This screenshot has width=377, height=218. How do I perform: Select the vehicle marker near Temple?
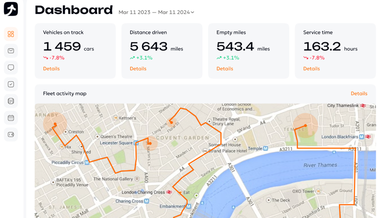(x=305, y=125)
